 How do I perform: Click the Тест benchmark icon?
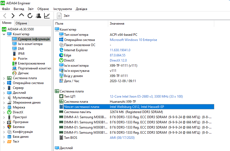pyautogui.click(x=9, y=142)
